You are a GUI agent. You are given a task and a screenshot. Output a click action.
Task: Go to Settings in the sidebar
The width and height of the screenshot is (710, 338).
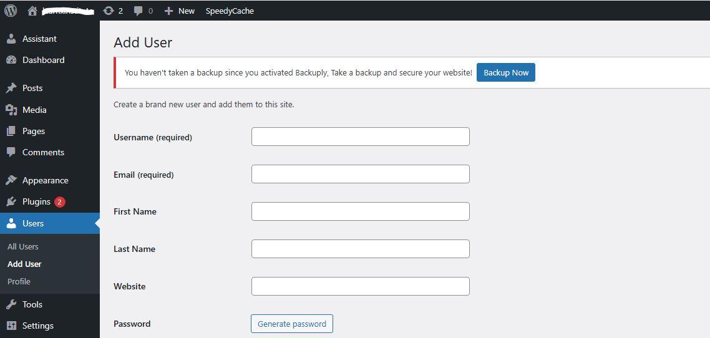37,326
